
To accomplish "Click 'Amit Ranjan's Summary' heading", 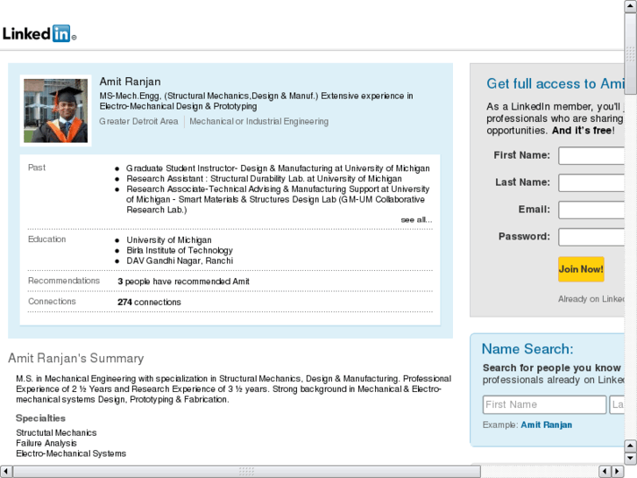I will click(x=76, y=359).
